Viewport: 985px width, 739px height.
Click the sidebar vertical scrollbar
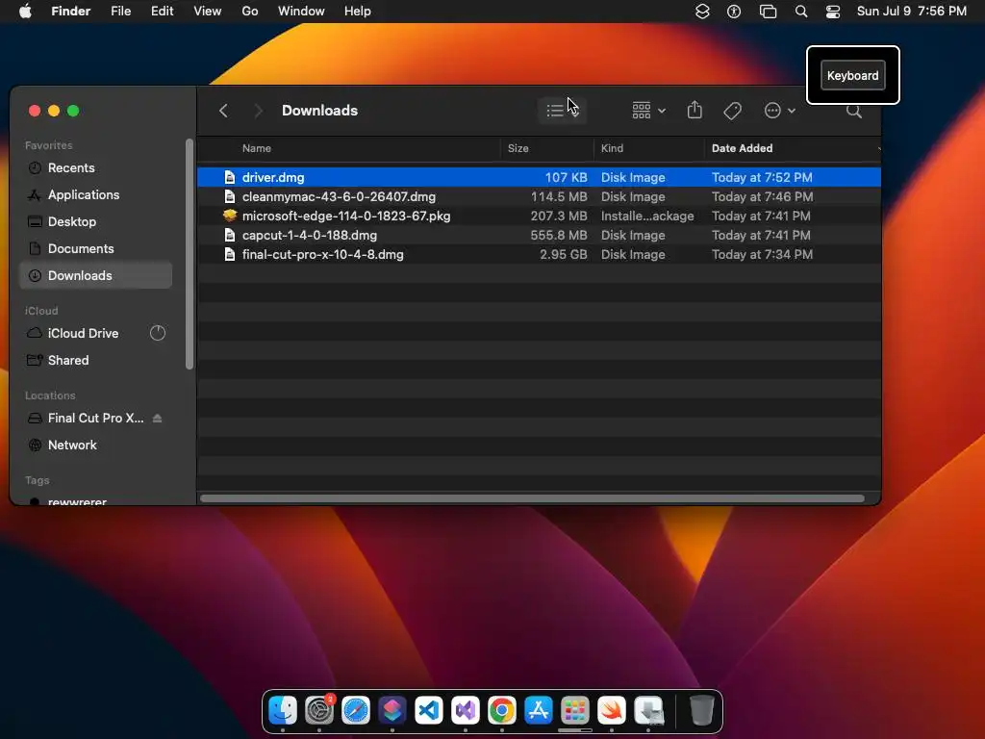tap(189, 254)
